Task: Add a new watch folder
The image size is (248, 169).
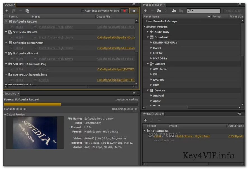Action: pyautogui.click(x=145, y=120)
